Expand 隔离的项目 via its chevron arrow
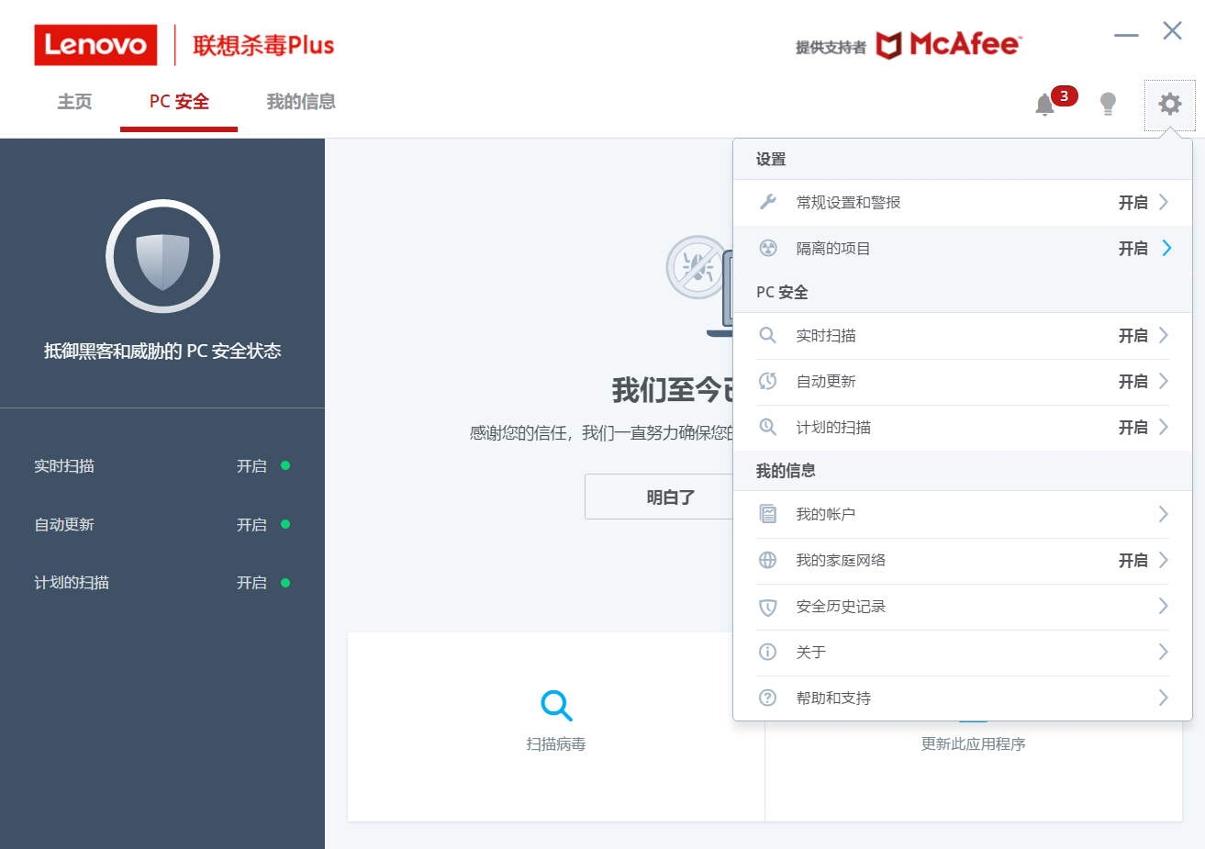The image size is (1205, 849). point(1166,248)
